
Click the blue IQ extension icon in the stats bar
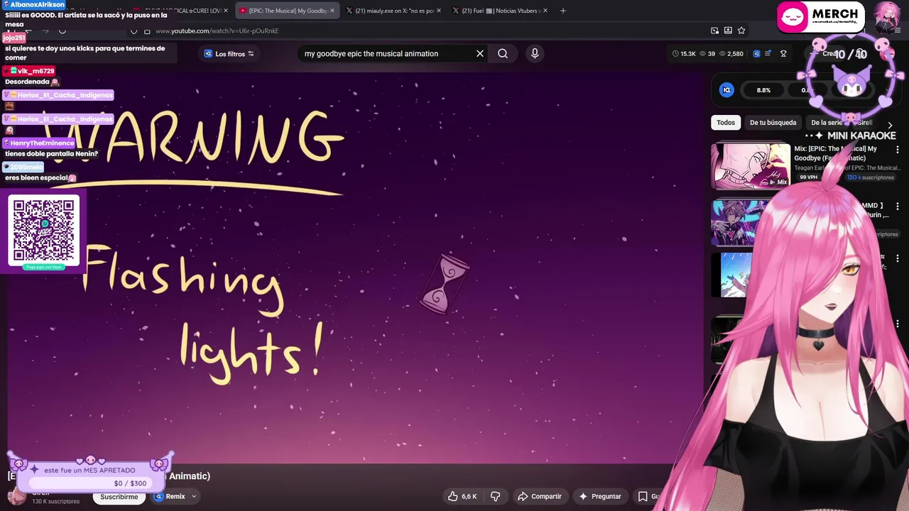pyautogui.click(x=756, y=54)
